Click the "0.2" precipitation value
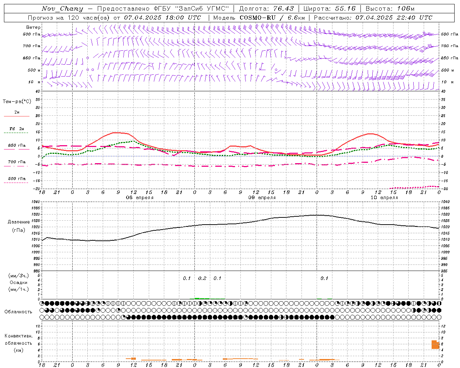Viewport: 460px width, 368px height. (x=202, y=279)
